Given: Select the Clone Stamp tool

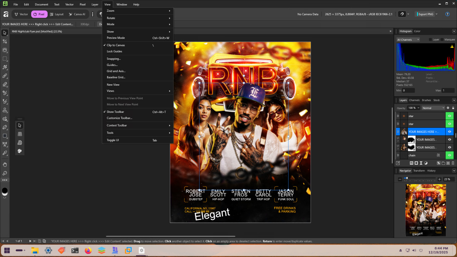Looking at the screenshot, I should (5, 110).
